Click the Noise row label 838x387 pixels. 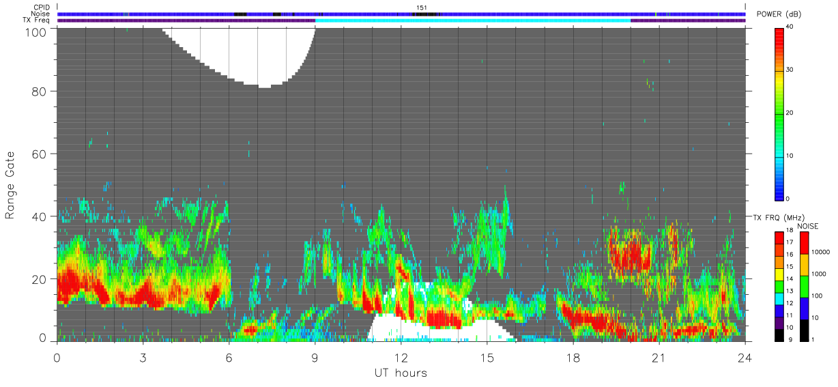click(40, 14)
